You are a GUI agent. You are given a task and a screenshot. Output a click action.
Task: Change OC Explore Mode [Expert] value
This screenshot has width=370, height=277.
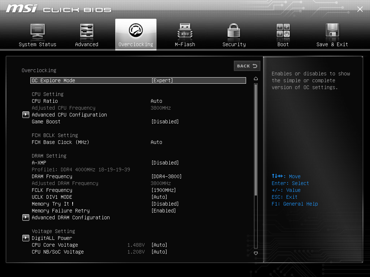(x=162, y=80)
